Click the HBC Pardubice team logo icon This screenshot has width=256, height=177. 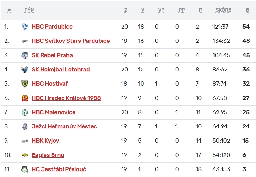click(x=25, y=27)
